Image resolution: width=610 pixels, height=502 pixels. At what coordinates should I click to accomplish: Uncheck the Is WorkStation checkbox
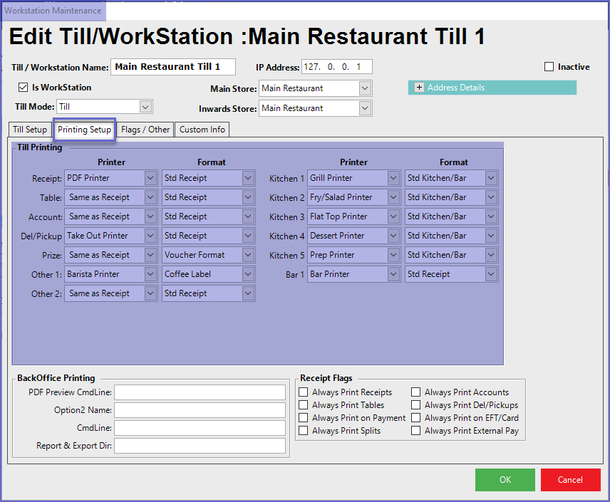point(23,88)
